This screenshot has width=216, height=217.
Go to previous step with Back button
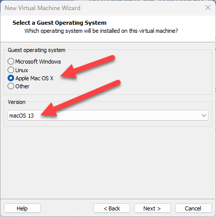click(x=112, y=208)
